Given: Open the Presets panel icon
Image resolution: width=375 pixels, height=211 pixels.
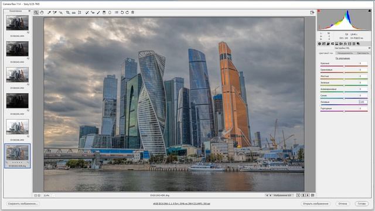Looking at the screenshot, I should coord(354,44).
